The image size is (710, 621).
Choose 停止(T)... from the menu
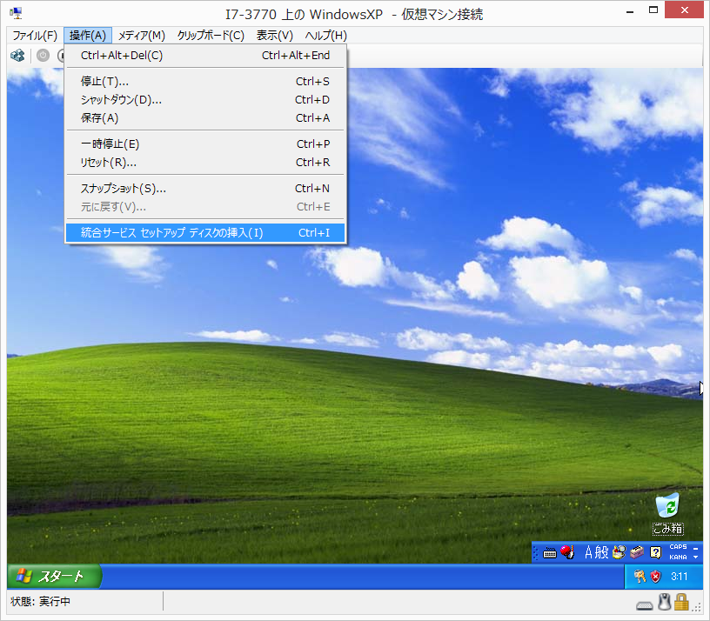tap(205, 82)
